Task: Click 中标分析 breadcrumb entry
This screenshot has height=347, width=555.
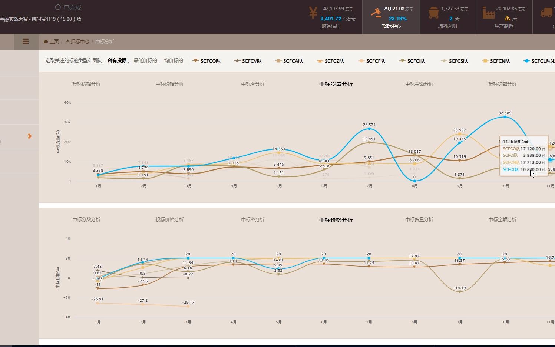Action: [105, 42]
